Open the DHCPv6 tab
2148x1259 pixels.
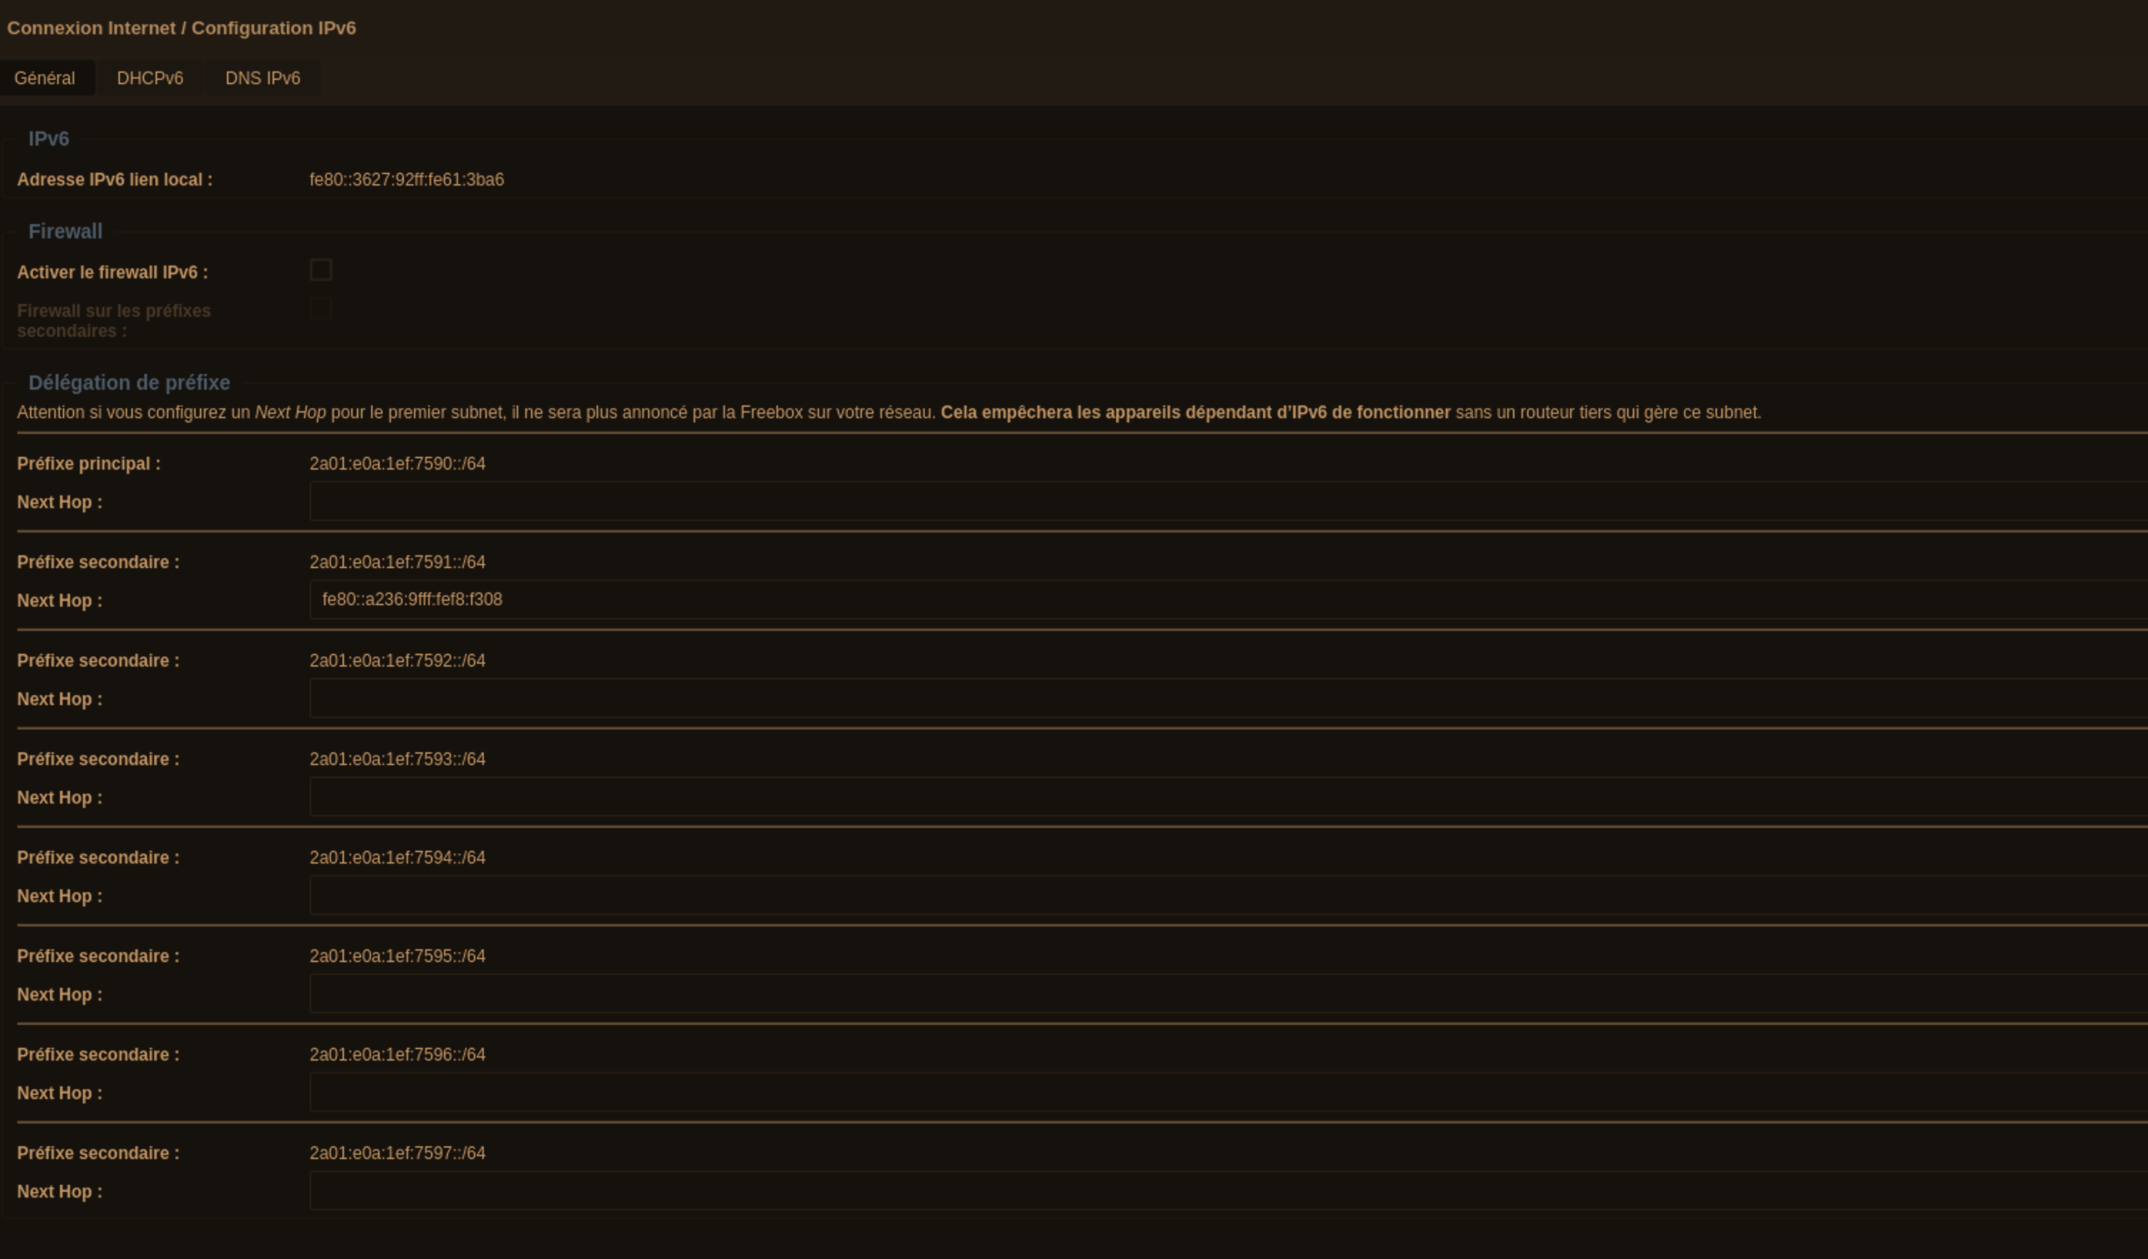(x=150, y=79)
